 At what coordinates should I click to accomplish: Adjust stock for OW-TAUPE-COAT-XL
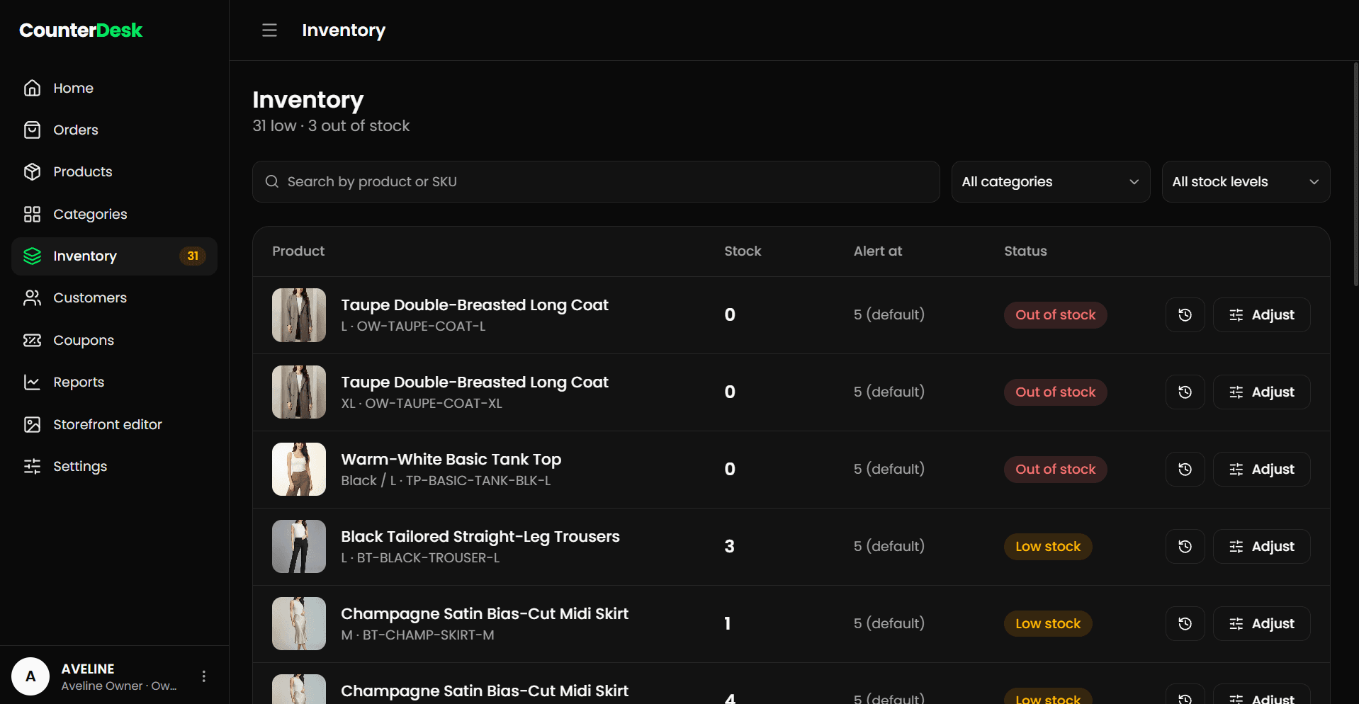[1261, 392]
